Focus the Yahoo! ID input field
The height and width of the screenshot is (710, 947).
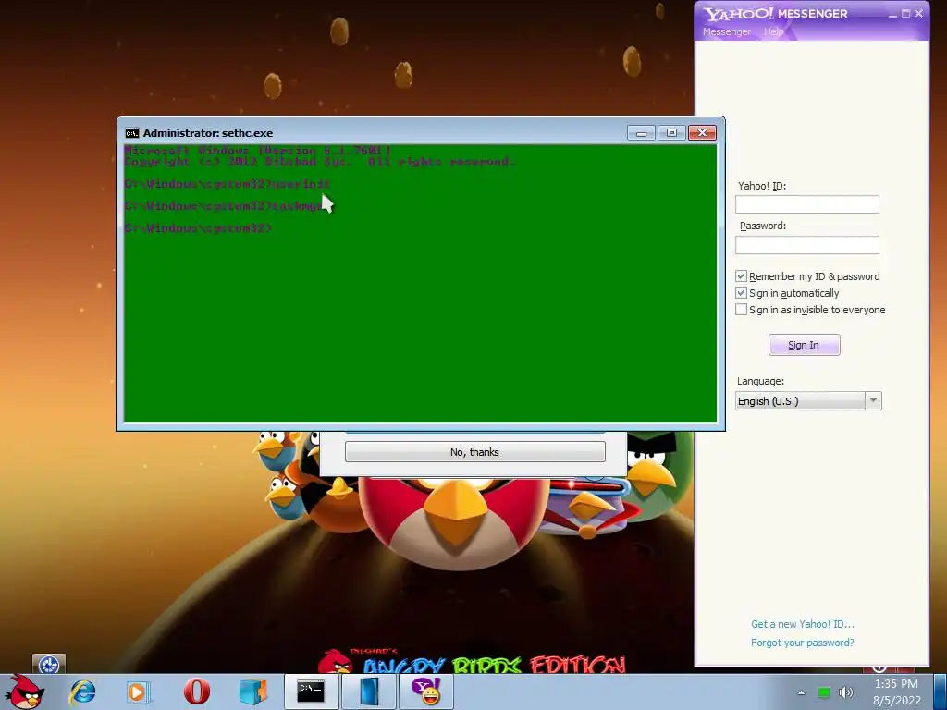coord(806,204)
